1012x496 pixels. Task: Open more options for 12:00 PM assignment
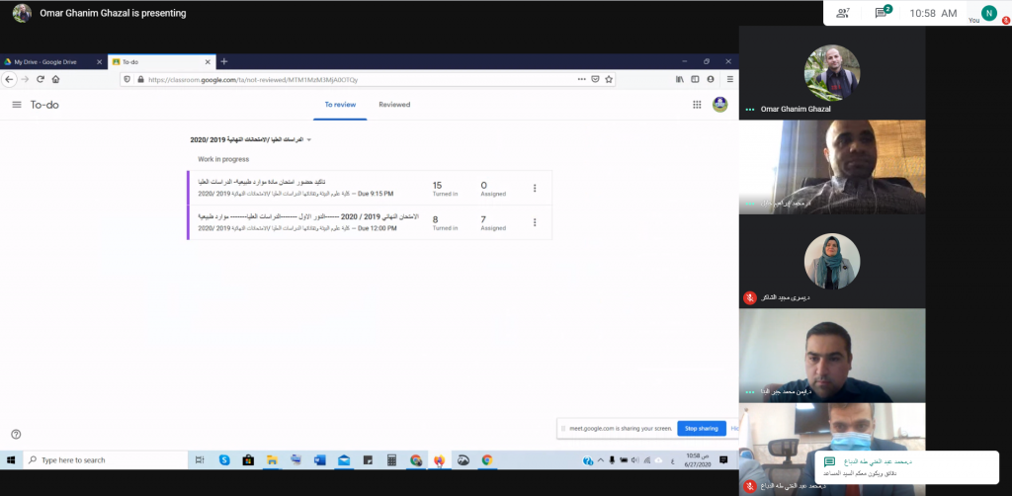tap(535, 221)
